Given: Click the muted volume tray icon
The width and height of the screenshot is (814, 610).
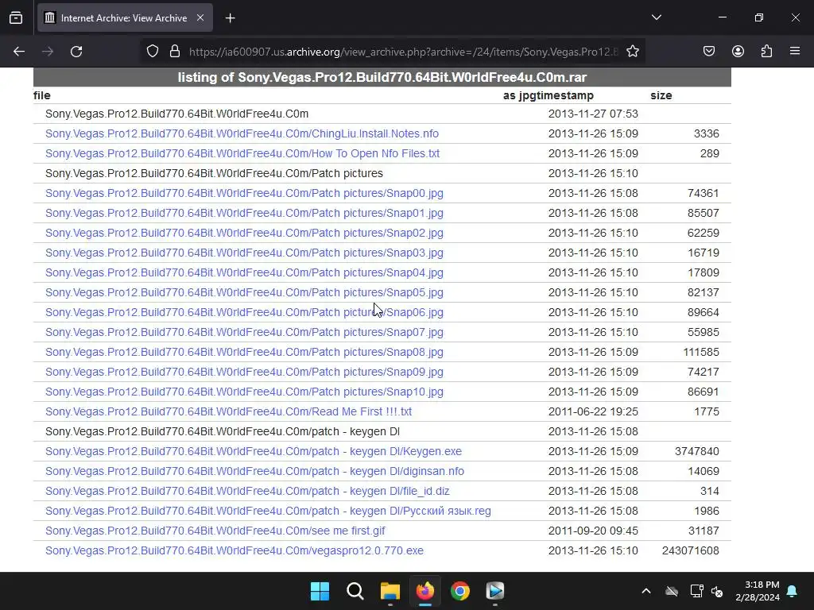Looking at the screenshot, I should (717, 591).
